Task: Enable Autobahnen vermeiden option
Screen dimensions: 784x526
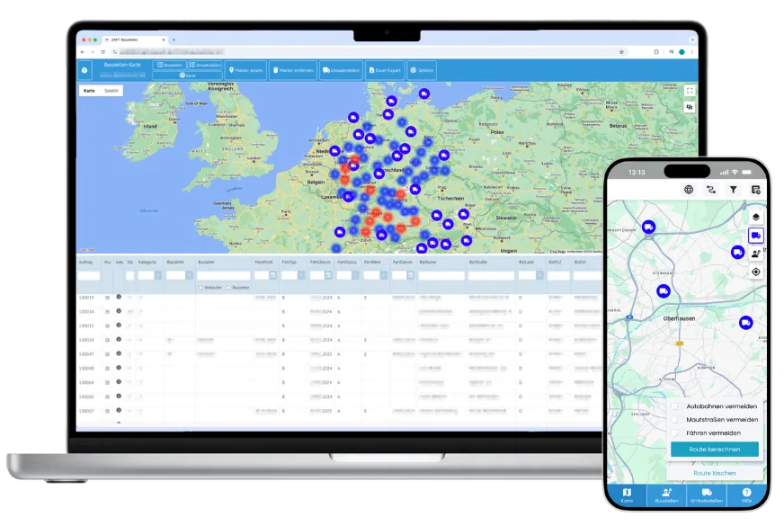Action: 675,406
